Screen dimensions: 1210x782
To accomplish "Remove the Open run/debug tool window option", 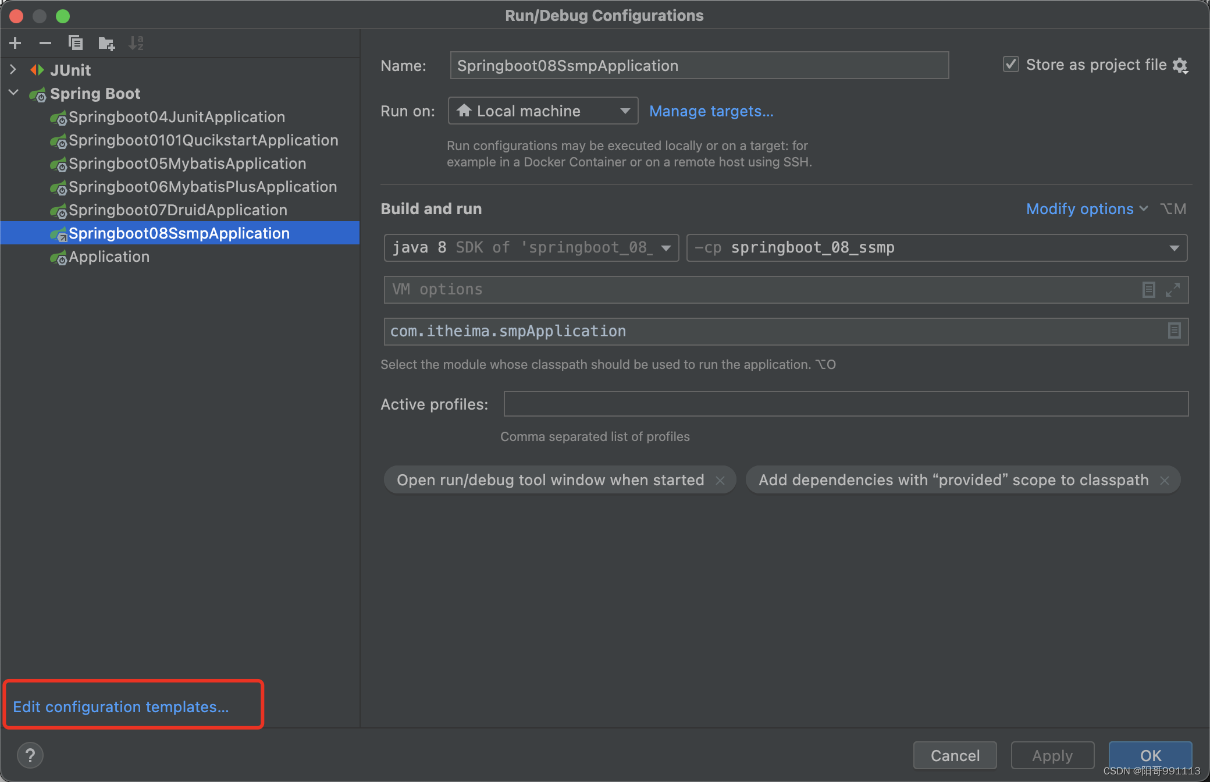I will (720, 481).
